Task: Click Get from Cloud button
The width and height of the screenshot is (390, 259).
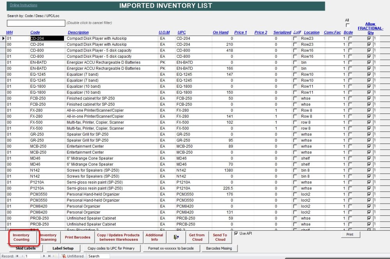Action: click(x=197, y=237)
